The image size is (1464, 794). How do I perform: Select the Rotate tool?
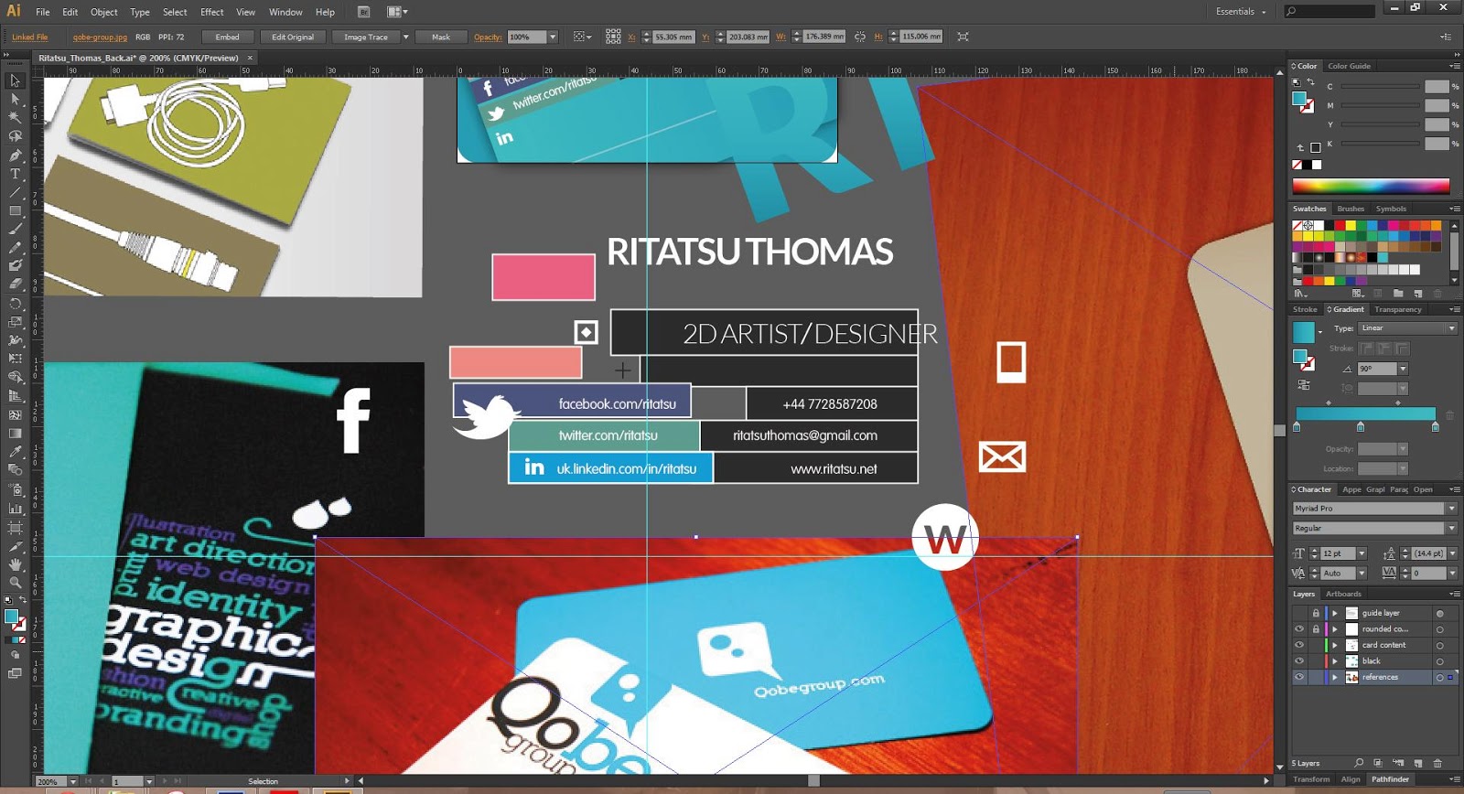coord(15,304)
